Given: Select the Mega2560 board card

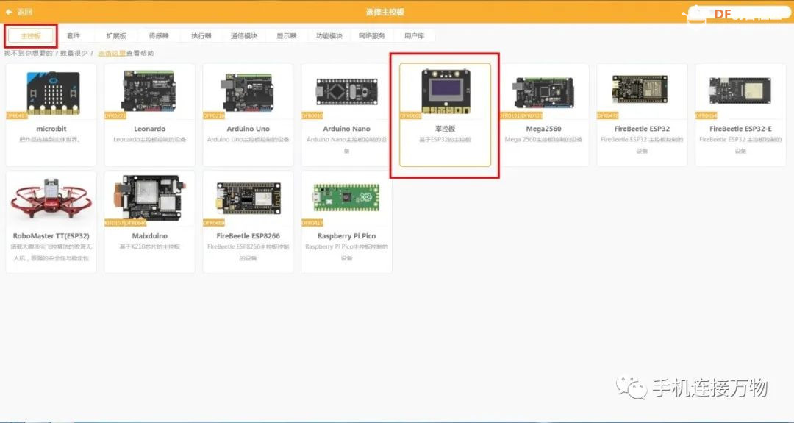Looking at the screenshot, I should pyautogui.click(x=543, y=115).
